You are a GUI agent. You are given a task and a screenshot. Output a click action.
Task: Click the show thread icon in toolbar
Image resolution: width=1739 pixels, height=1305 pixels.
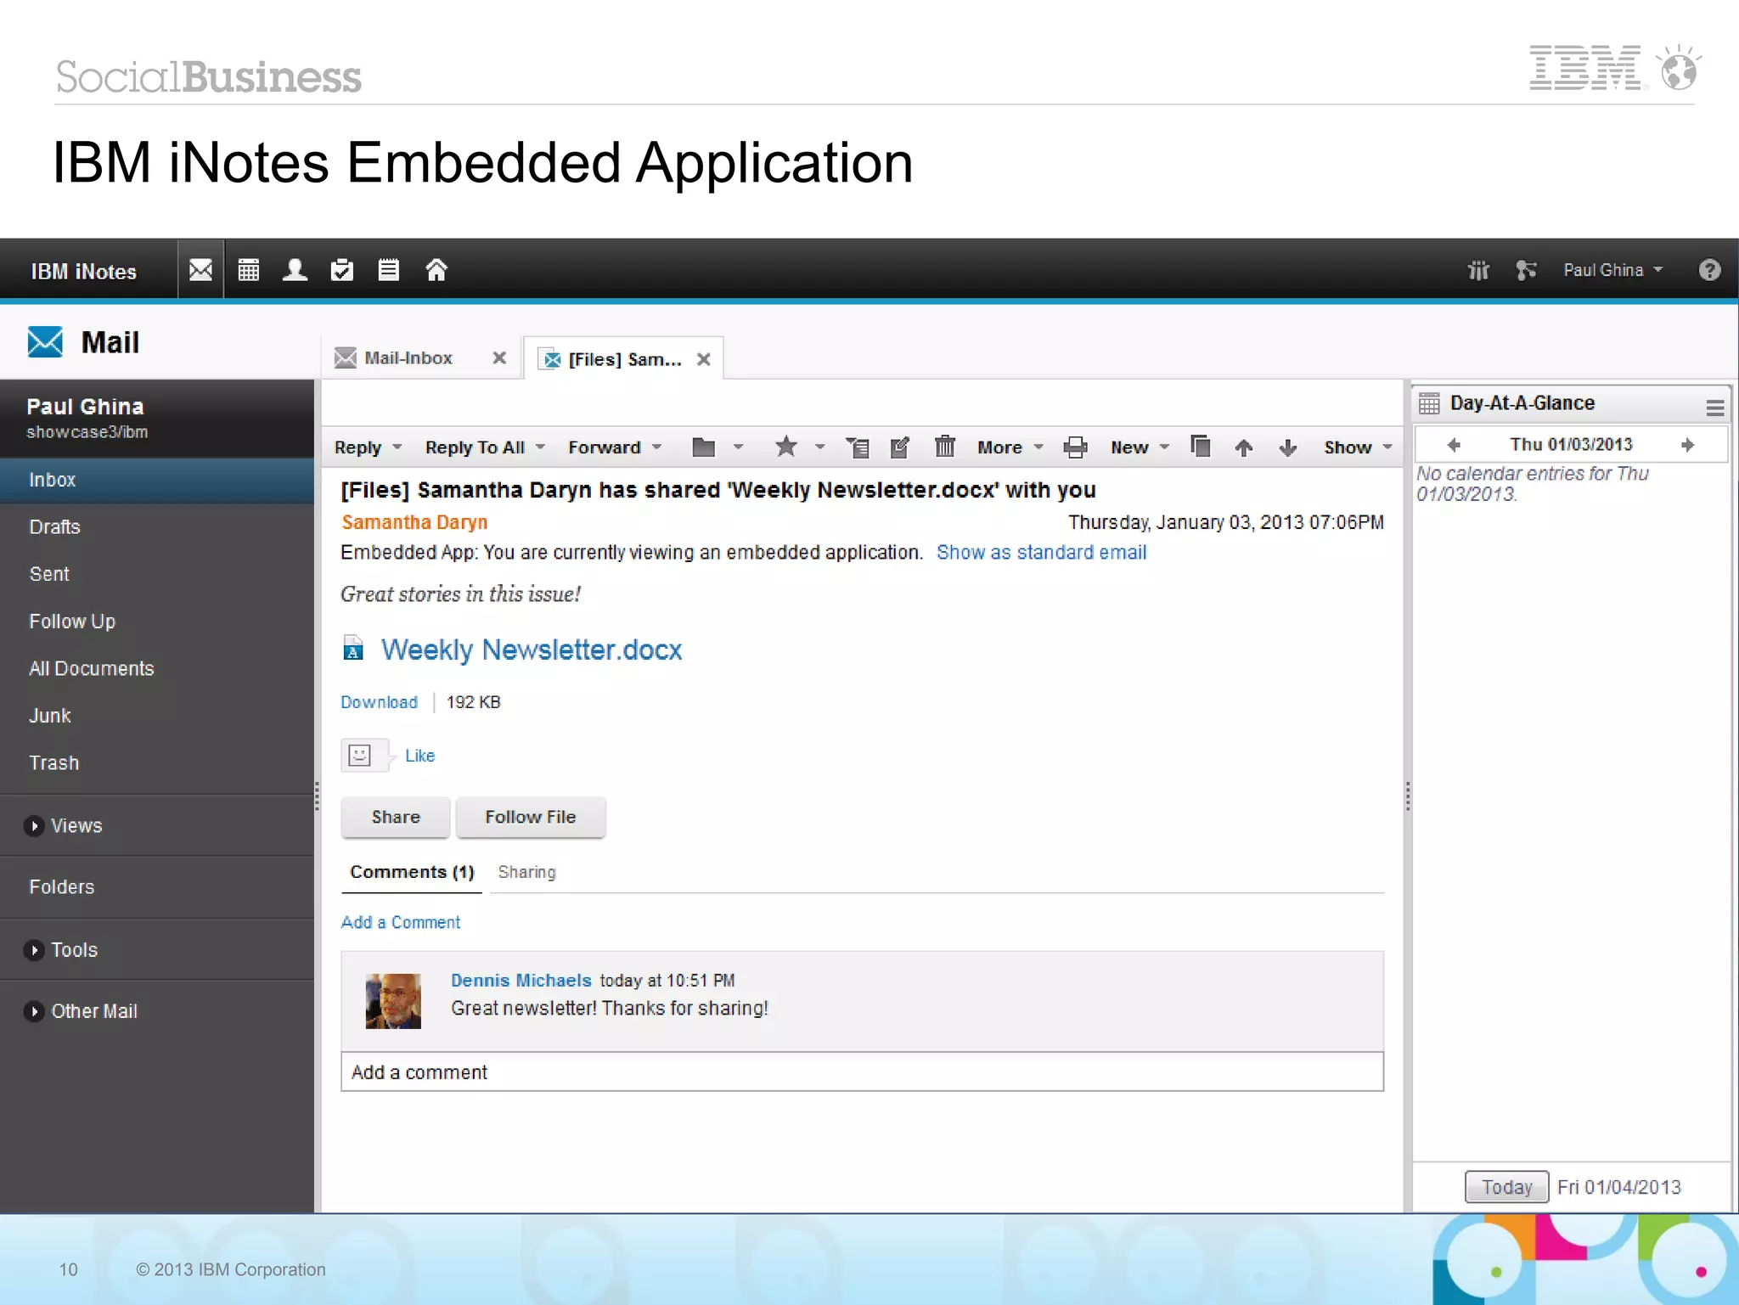point(858,447)
